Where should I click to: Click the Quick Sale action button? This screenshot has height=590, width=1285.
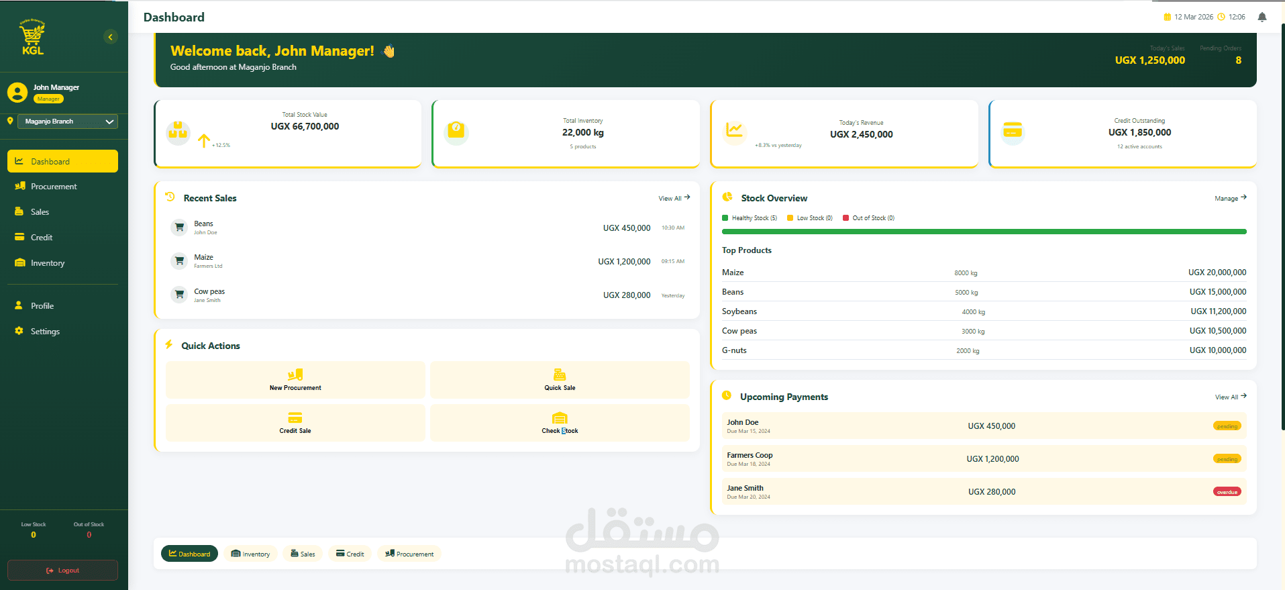pos(560,380)
